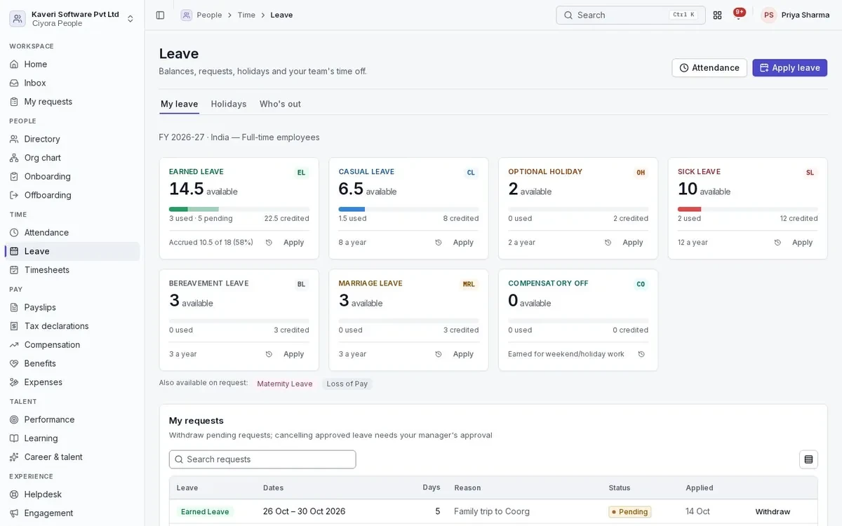This screenshot has width=842, height=526.
Task: Click Sick Leave history icon
Action: 777,243
